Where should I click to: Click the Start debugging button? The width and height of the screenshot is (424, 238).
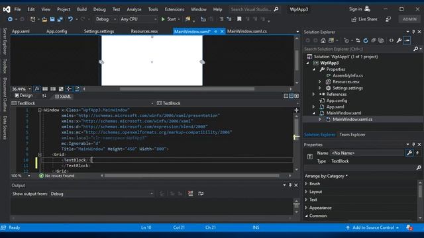[170, 19]
